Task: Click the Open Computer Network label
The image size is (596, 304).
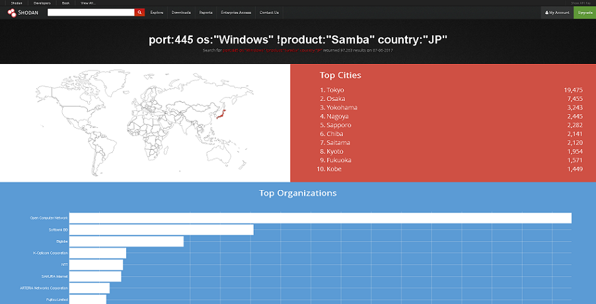Action: (49, 218)
